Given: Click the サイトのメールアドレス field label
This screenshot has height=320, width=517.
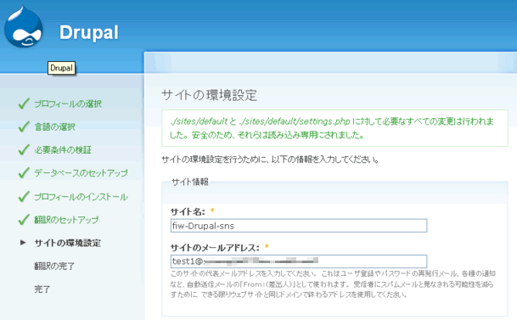Looking at the screenshot, I should (x=215, y=248).
